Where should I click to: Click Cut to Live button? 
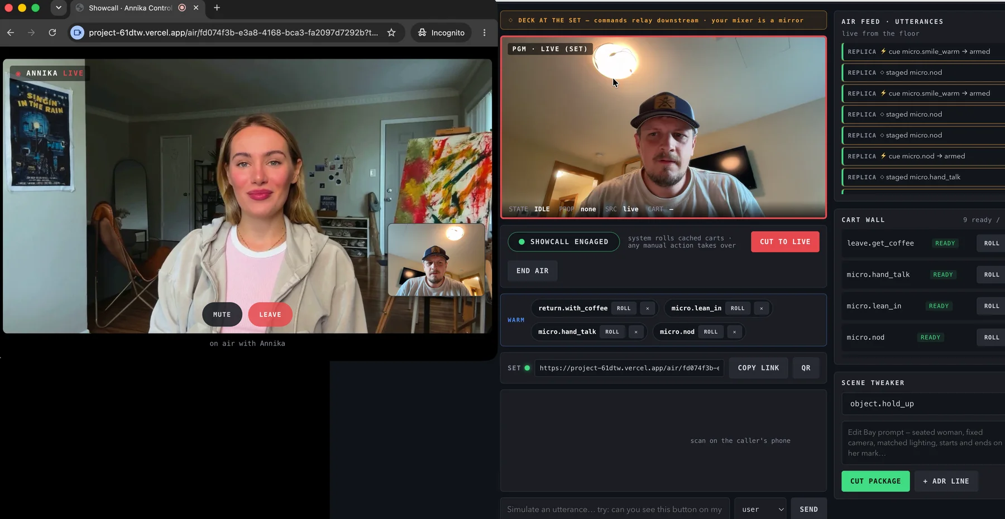tap(785, 242)
